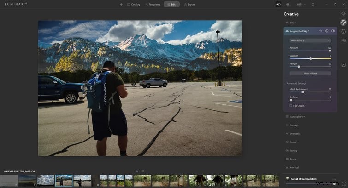This screenshot has width=348, height=188.
Task: Open the Mountains 1 object dropdown
Action: click(310, 40)
